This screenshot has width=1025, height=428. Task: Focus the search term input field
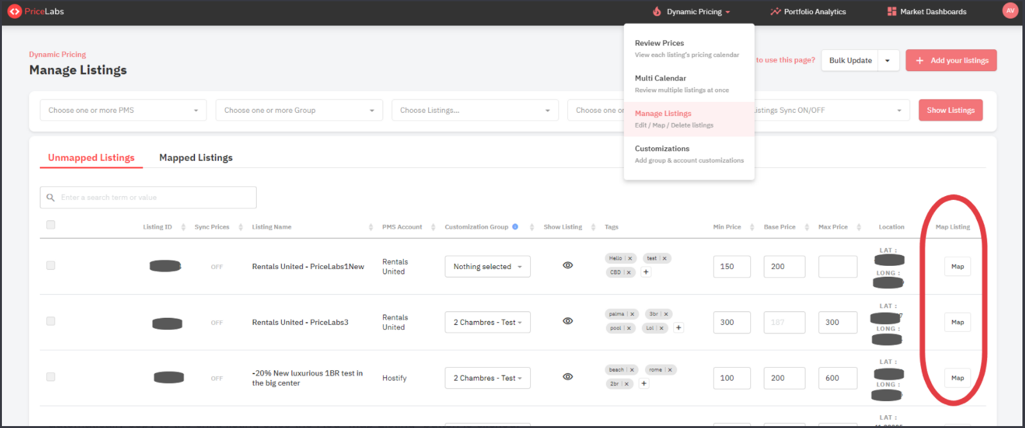[x=148, y=197]
